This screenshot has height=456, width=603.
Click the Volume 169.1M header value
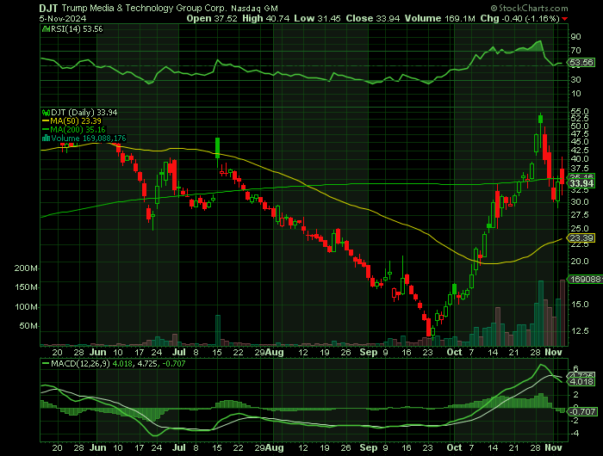point(439,18)
